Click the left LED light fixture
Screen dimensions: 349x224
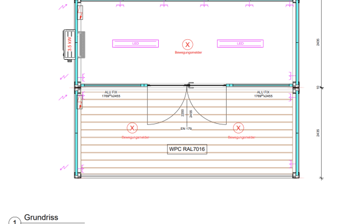(x=135, y=43)
